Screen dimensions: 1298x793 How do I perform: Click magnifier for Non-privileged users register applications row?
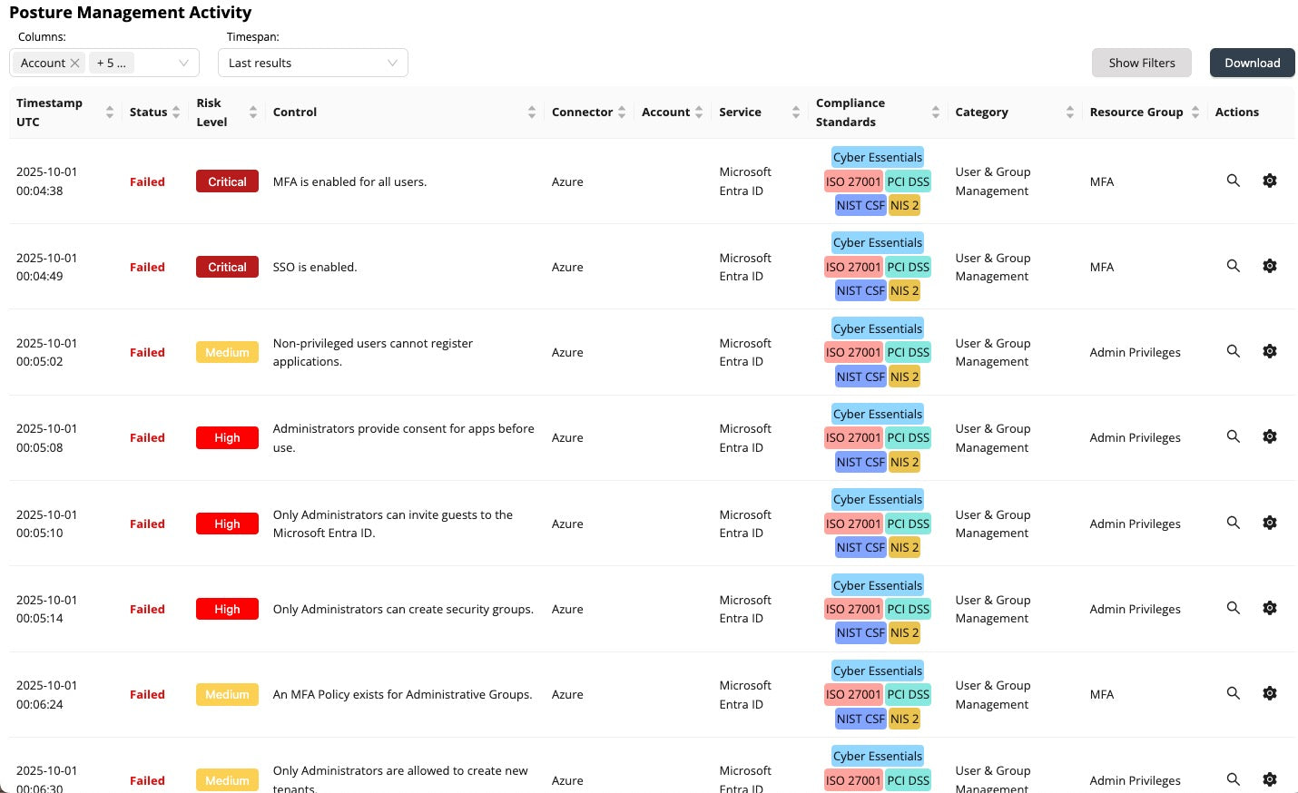pos(1233,351)
